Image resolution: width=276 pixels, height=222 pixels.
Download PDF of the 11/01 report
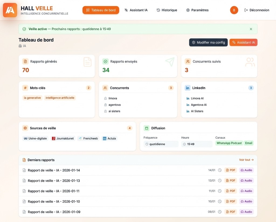(230, 191)
